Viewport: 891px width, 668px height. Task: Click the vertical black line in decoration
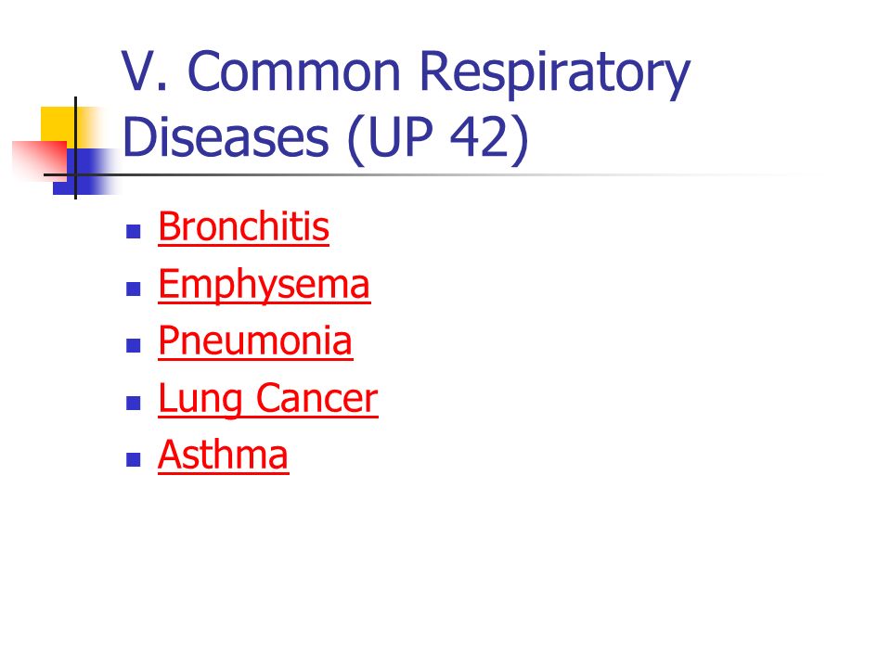[75, 148]
